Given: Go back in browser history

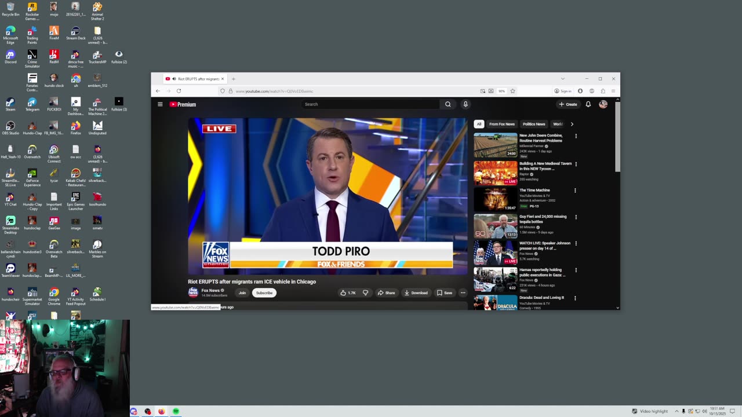Looking at the screenshot, I should click(158, 91).
